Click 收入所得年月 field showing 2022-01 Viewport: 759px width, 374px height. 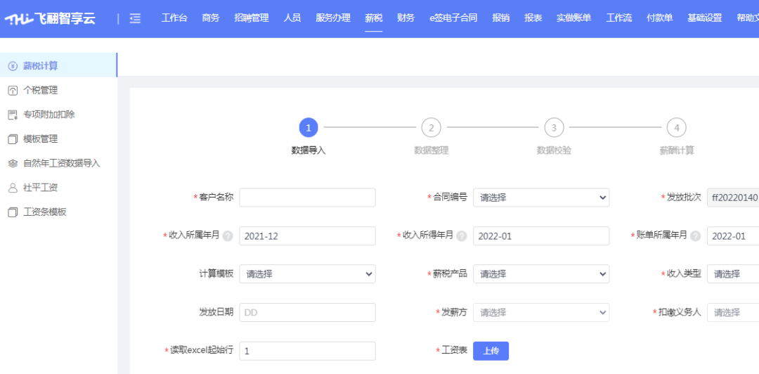541,236
